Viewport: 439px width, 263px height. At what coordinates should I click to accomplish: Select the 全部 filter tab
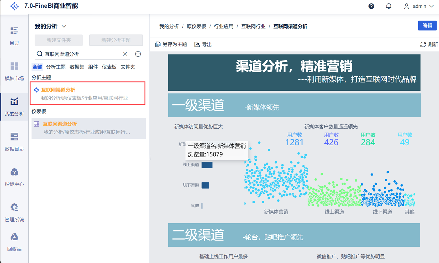click(37, 67)
